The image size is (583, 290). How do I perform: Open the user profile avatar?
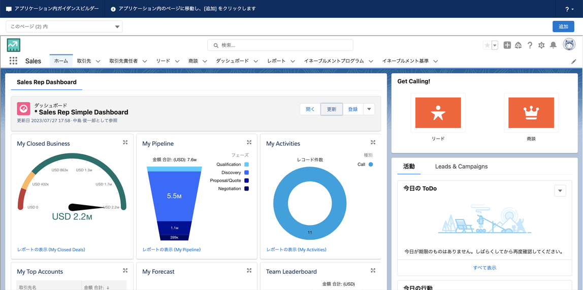(x=569, y=45)
